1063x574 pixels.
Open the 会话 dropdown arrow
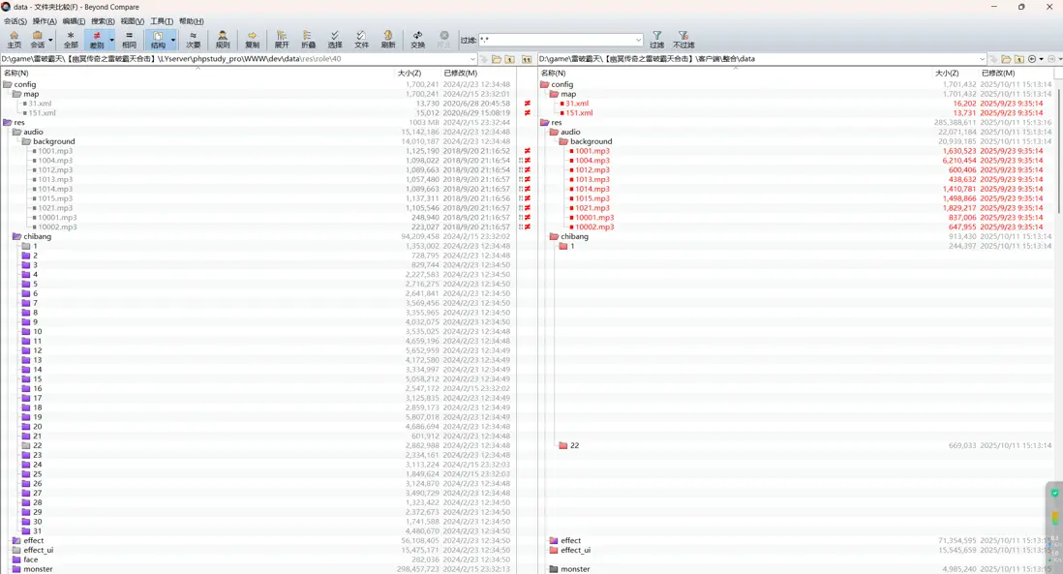tap(50, 40)
